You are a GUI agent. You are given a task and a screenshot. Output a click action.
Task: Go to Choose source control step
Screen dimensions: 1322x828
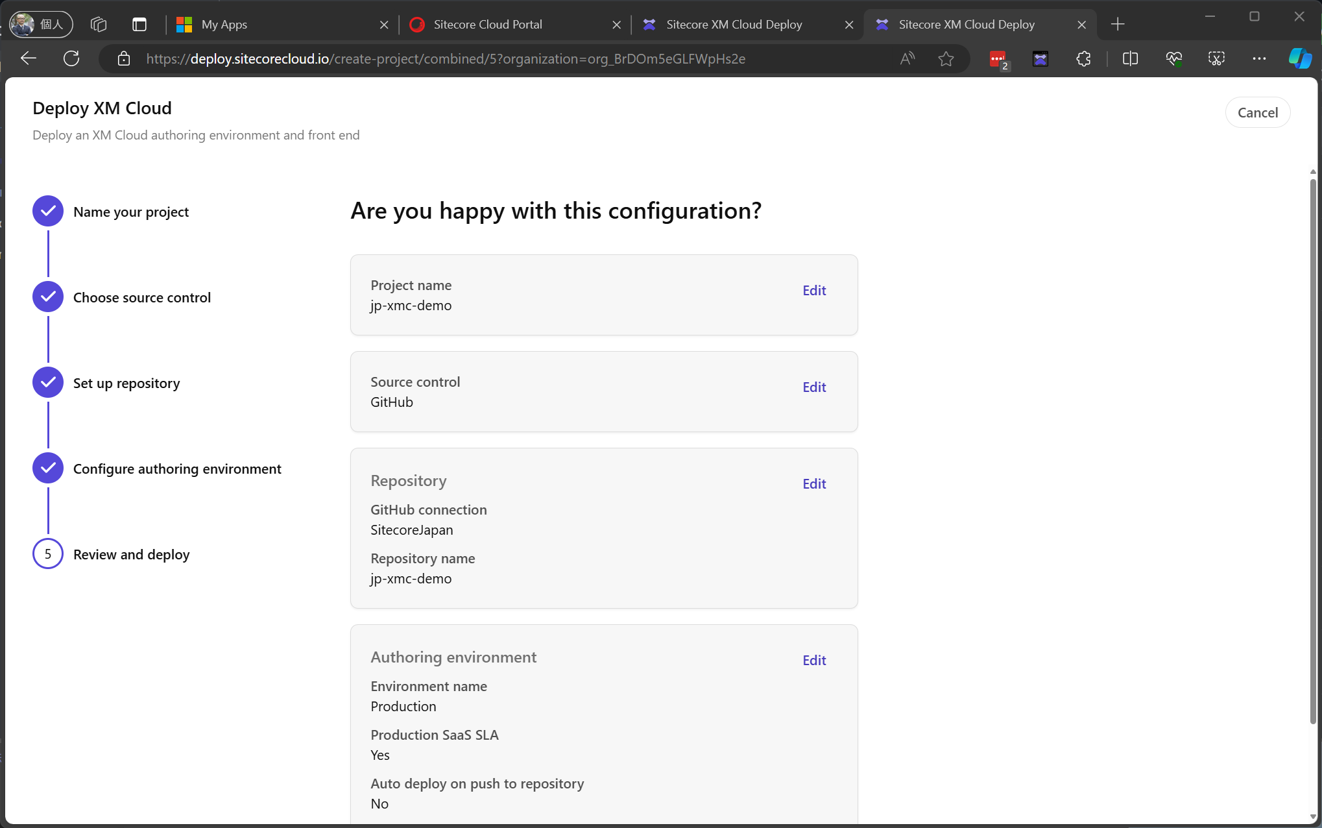pos(122,297)
